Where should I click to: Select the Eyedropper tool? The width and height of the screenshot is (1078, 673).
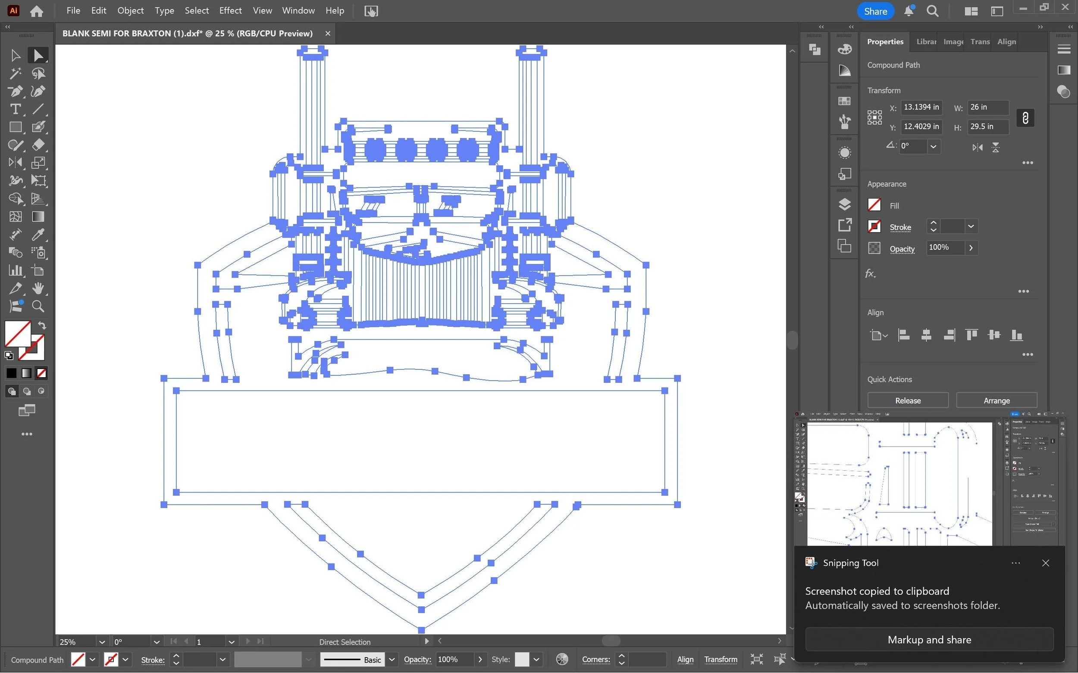tap(38, 235)
